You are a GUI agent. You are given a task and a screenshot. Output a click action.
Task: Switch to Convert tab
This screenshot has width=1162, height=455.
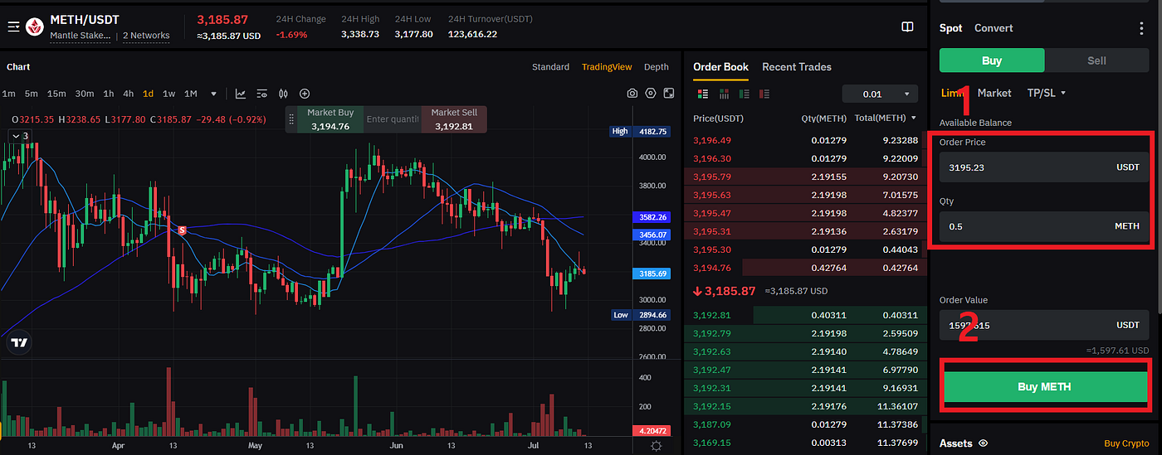[x=994, y=27]
